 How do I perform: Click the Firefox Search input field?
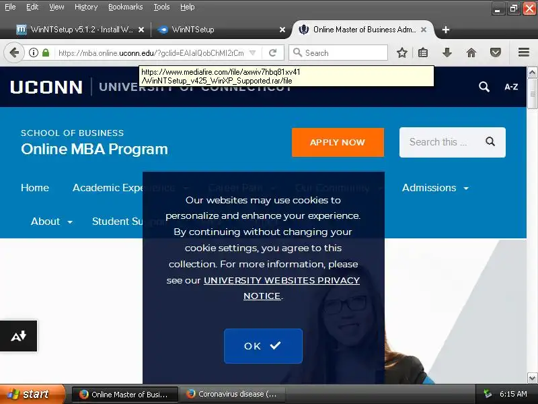(x=338, y=53)
